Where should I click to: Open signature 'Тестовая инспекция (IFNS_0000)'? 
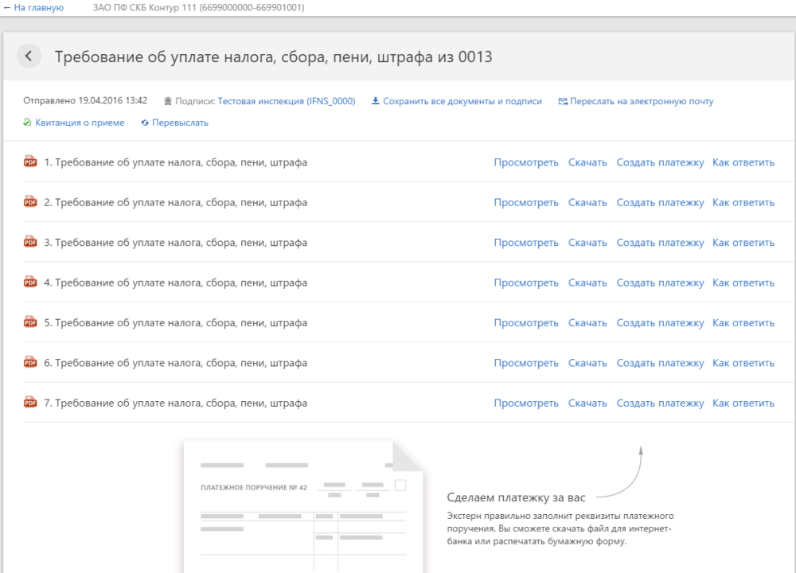click(x=286, y=101)
